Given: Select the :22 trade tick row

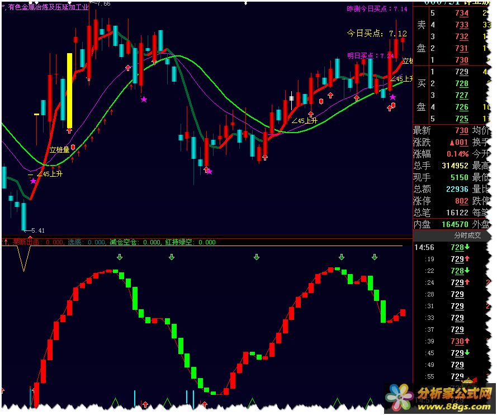Looking at the screenshot, I should click(451, 271).
